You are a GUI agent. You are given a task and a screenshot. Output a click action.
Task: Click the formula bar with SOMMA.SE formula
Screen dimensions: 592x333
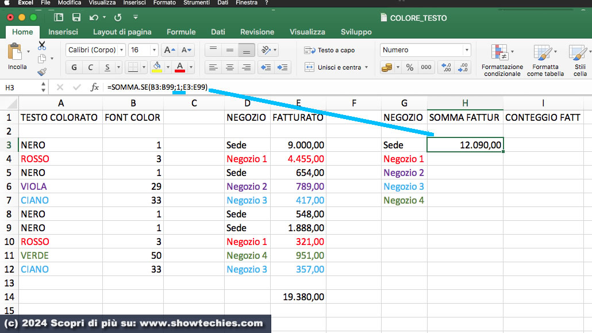pos(347,87)
